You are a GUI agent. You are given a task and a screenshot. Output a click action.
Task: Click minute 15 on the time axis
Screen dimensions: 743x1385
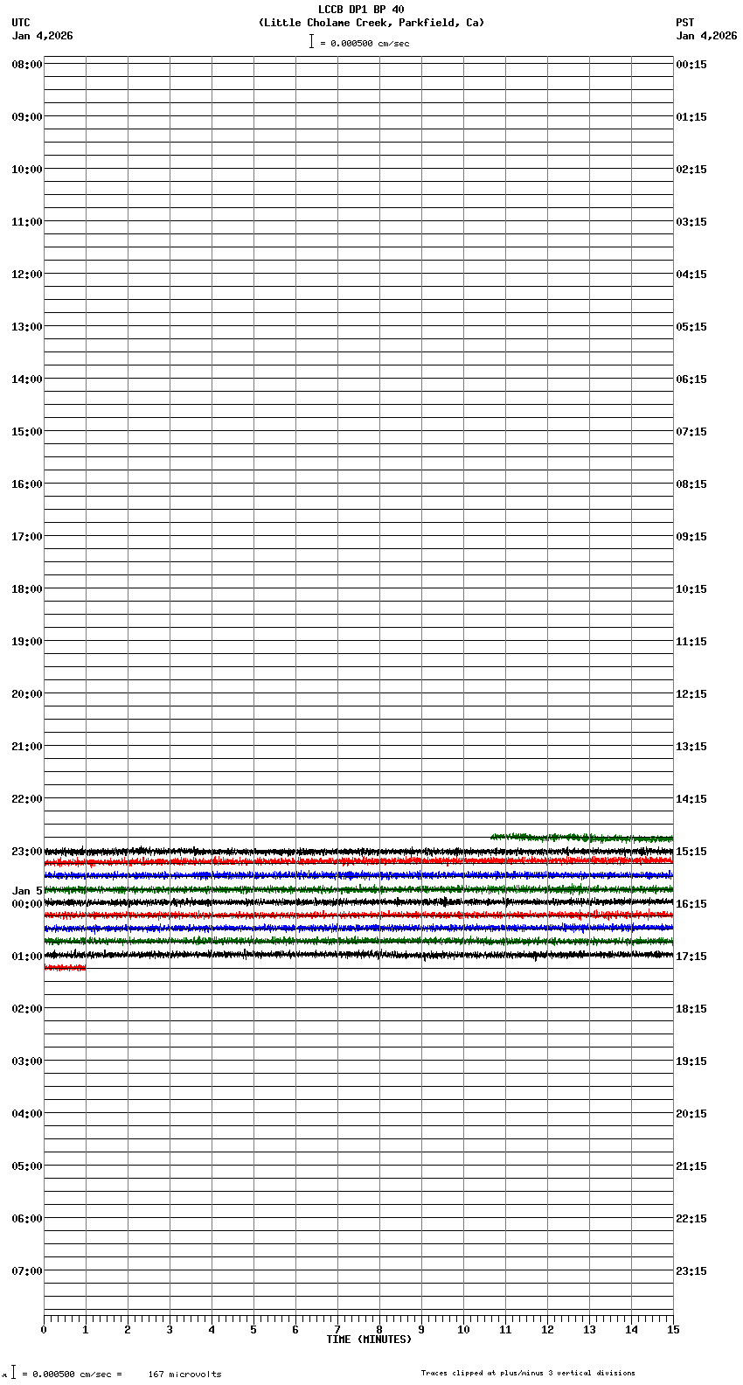(x=673, y=1330)
